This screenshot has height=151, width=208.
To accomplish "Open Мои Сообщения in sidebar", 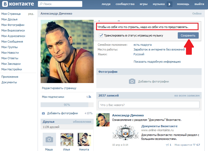I will [12, 42].
